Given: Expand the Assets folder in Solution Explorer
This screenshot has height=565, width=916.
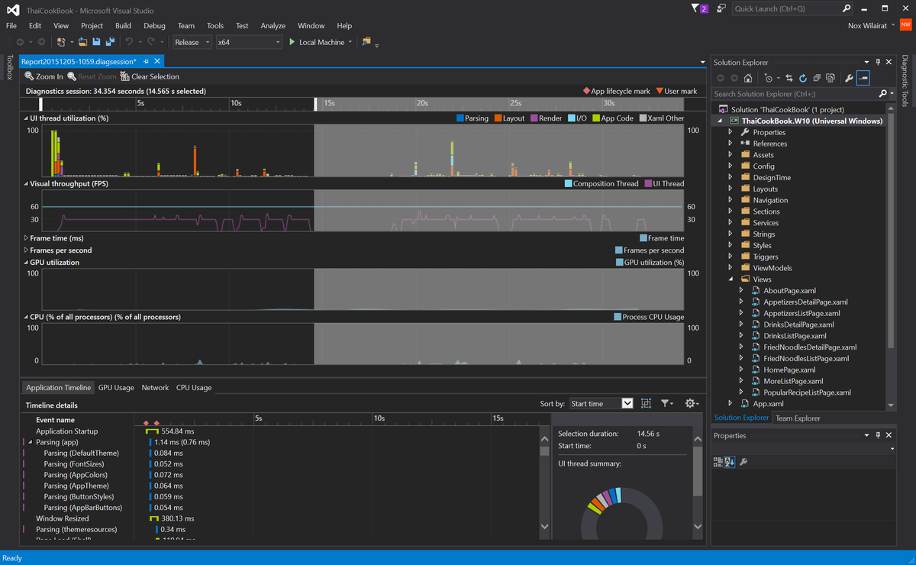Looking at the screenshot, I should tap(731, 154).
